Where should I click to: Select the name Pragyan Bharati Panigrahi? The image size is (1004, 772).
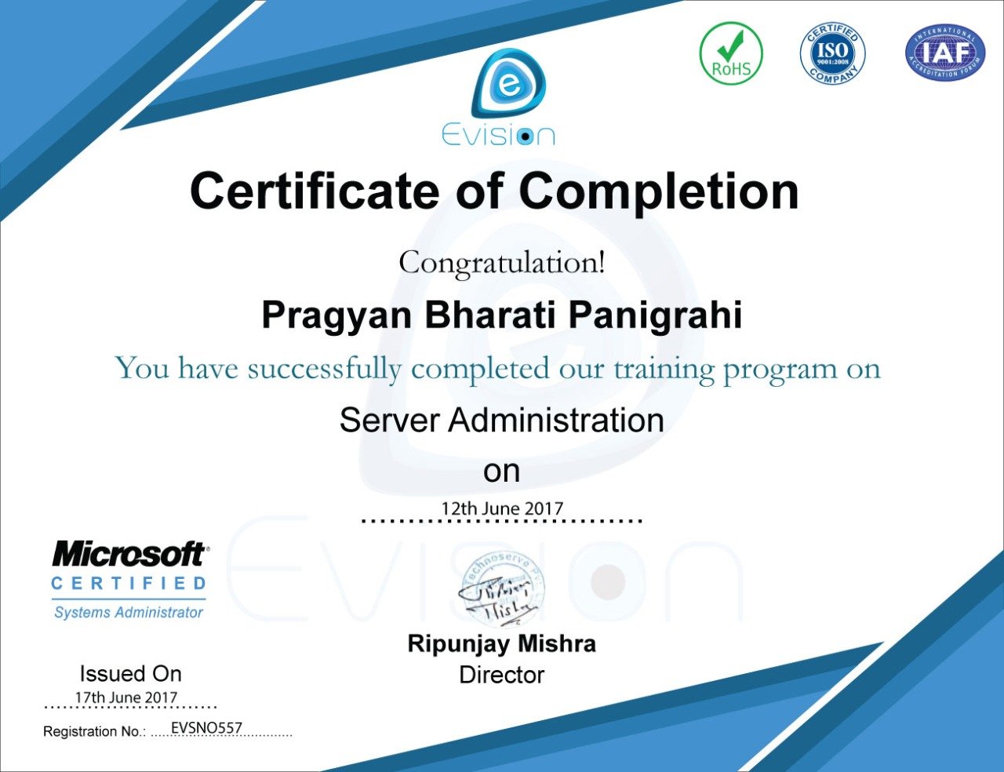click(x=502, y=315)
